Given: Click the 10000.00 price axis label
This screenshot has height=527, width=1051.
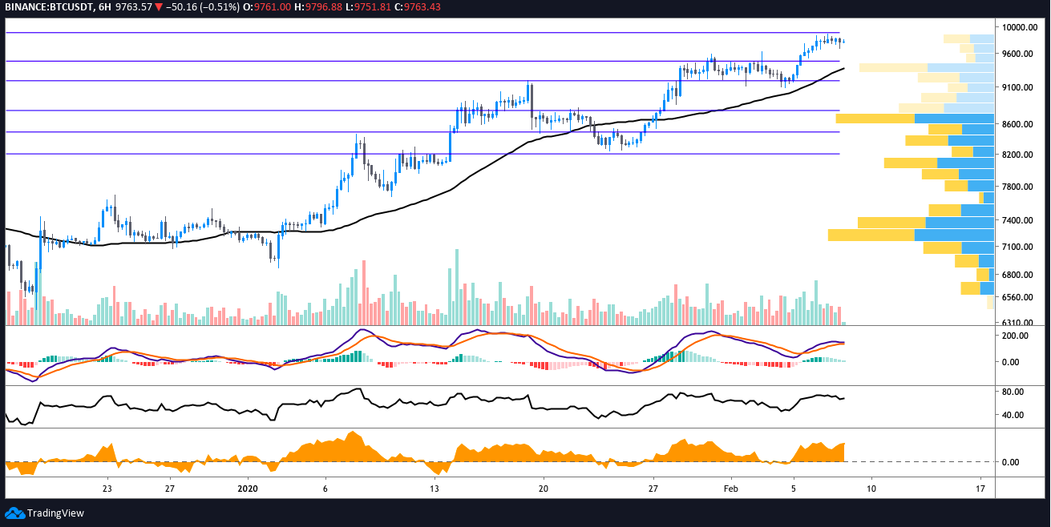Looking at the screenshot, I should pyautogui.click(x=1021, y=27).
